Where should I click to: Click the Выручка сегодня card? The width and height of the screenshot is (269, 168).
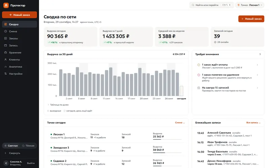71,37
